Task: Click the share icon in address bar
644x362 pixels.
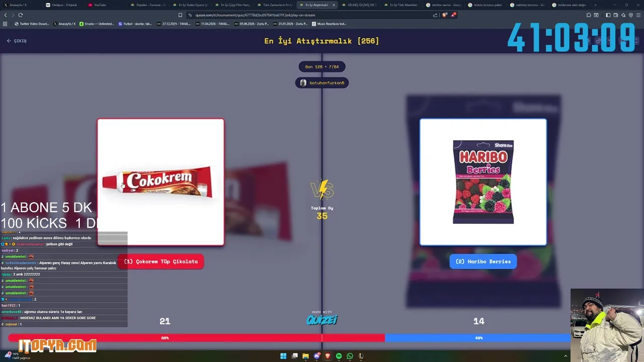Action: click(435, 15)
